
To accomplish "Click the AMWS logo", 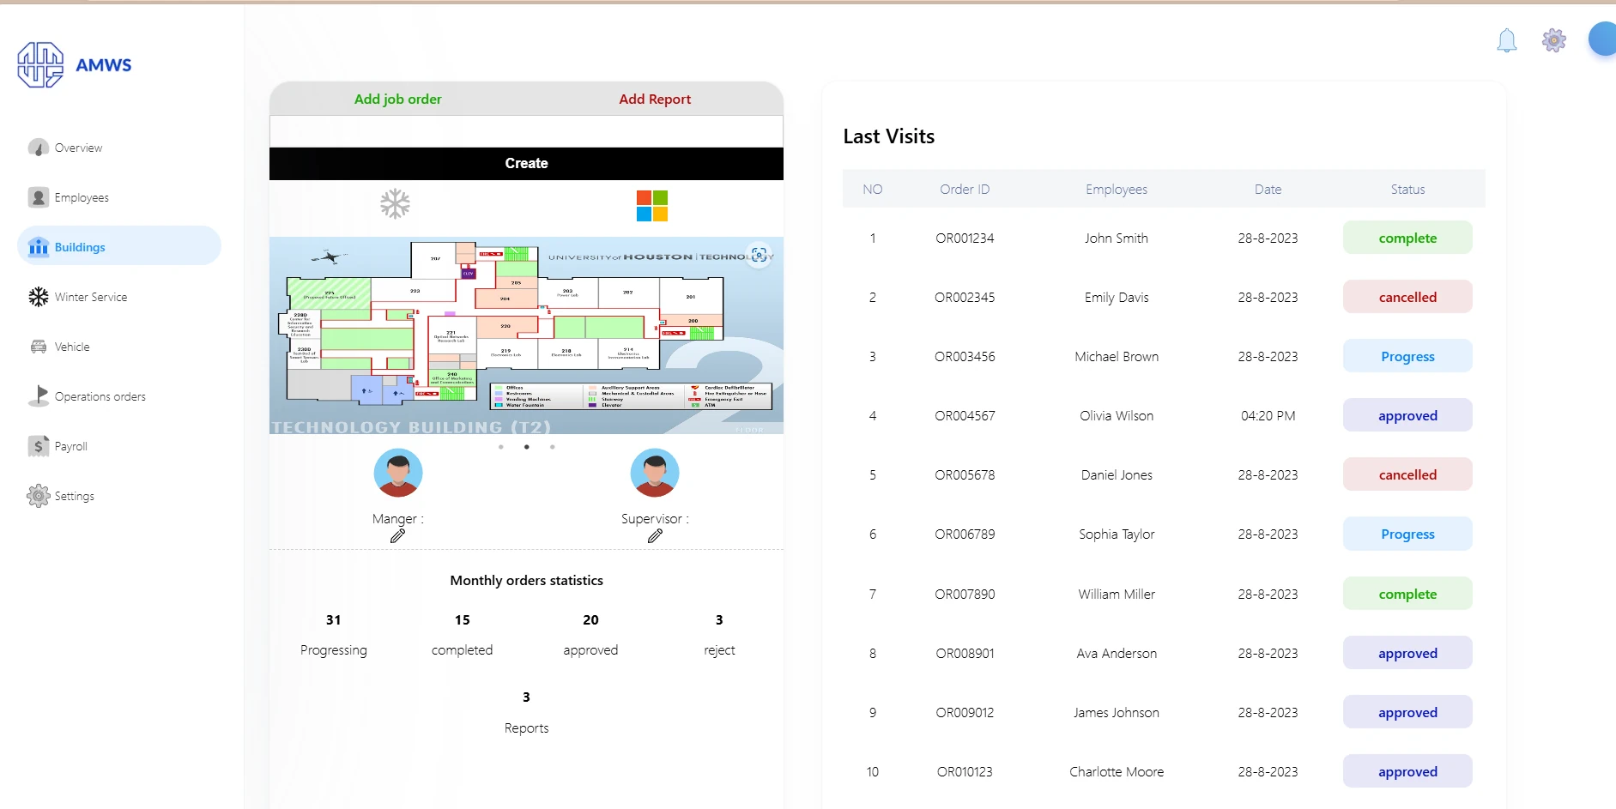I will (75, 65).
